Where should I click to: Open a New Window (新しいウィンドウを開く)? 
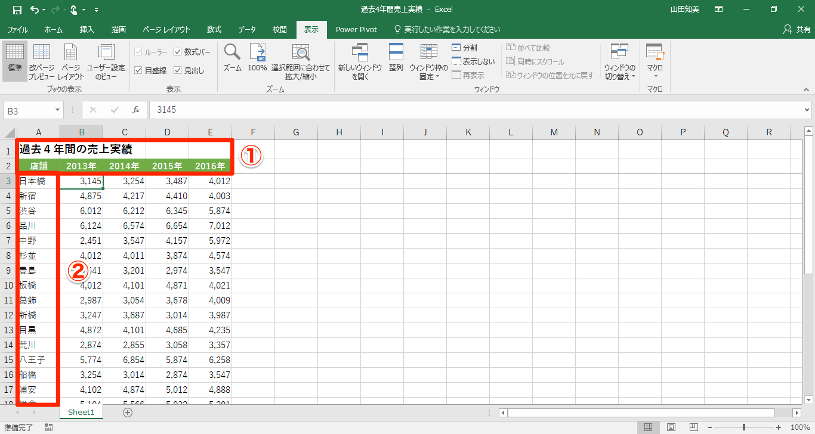(x=360, y=62)
